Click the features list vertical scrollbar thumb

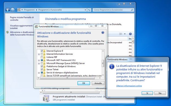tap(103, 63)
